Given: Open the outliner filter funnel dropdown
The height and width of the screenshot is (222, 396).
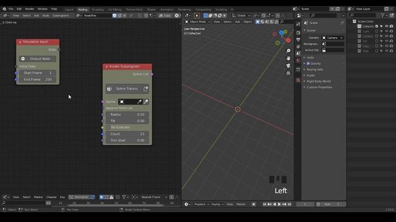Looking at the screenshot, I should click(384, 15).
